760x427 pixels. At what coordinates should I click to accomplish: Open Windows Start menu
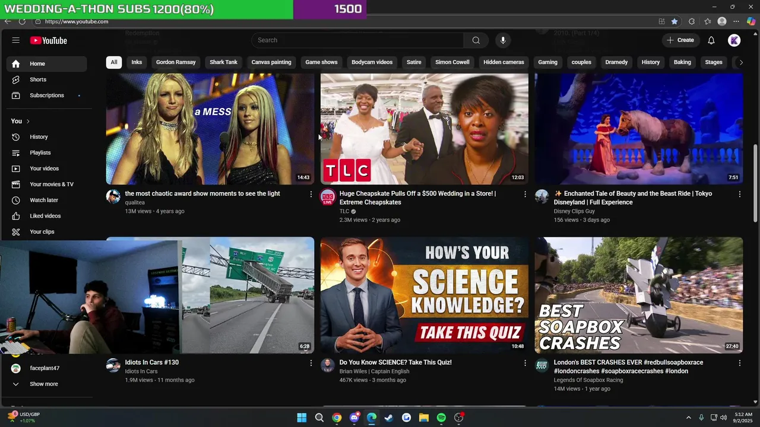tap(302, 418)
